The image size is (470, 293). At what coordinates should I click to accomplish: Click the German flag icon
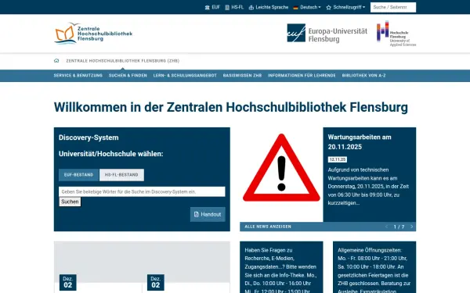[295, 8]
